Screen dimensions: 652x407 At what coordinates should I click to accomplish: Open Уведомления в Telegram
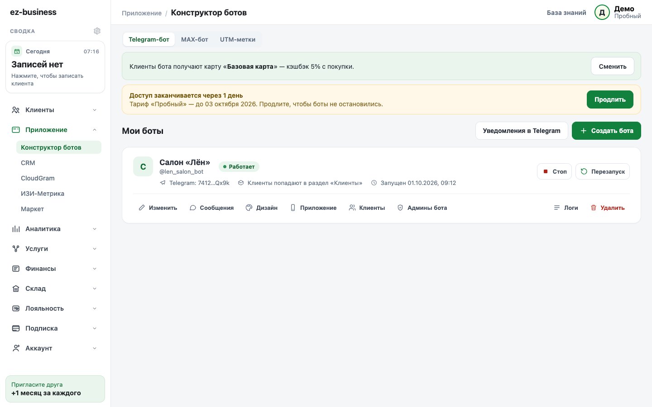[x=522, y=131]
